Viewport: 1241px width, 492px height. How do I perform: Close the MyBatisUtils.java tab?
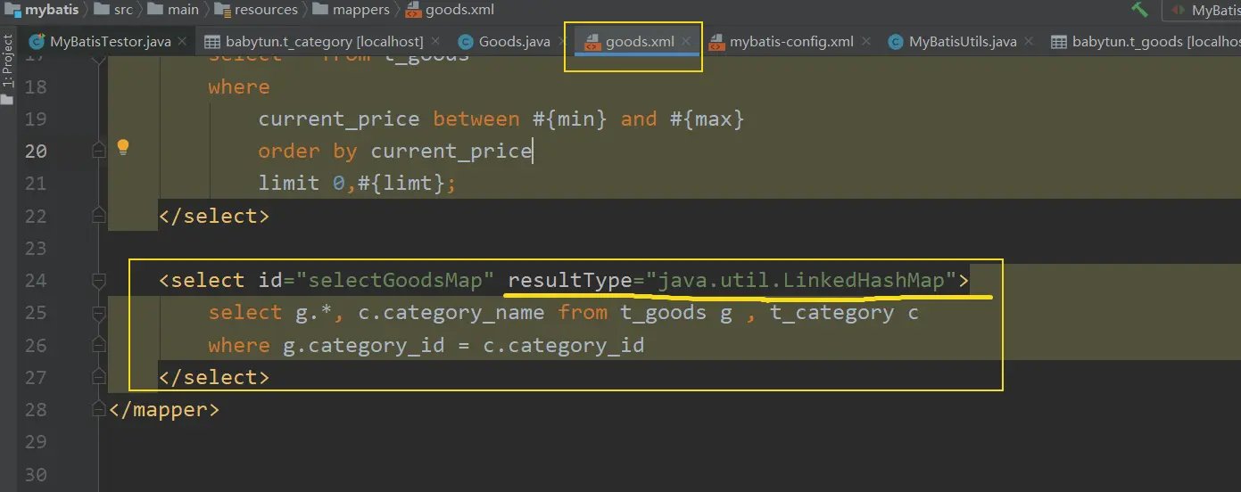click(x=1029, y=42)
